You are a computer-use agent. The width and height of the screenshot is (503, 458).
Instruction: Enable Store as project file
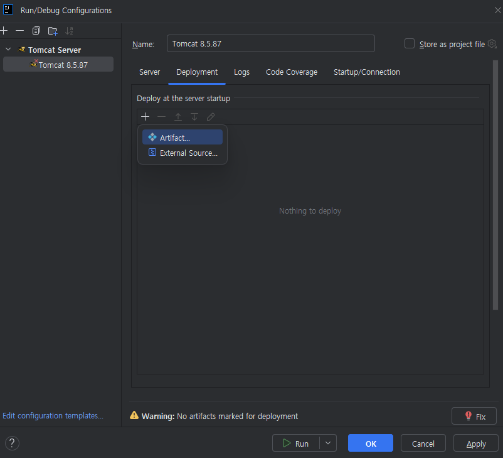410,43
